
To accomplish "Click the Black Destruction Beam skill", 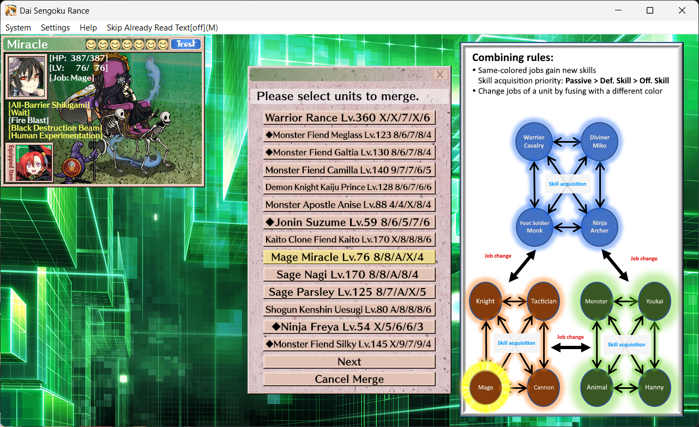I will 55,128.
